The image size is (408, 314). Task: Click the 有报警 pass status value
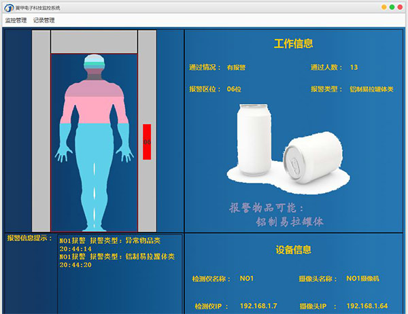(x=236, y=67)
